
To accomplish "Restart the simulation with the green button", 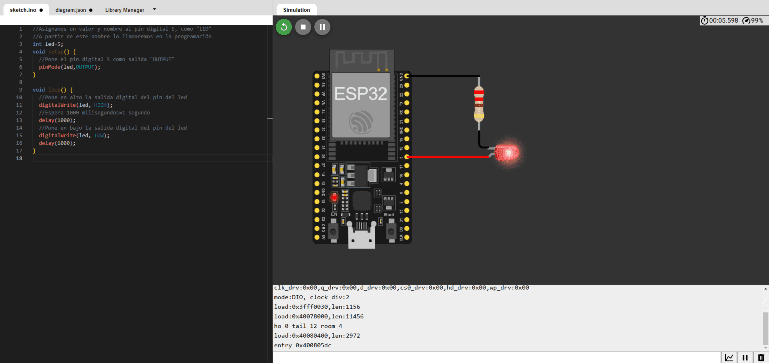I will (x=284, y=27).
